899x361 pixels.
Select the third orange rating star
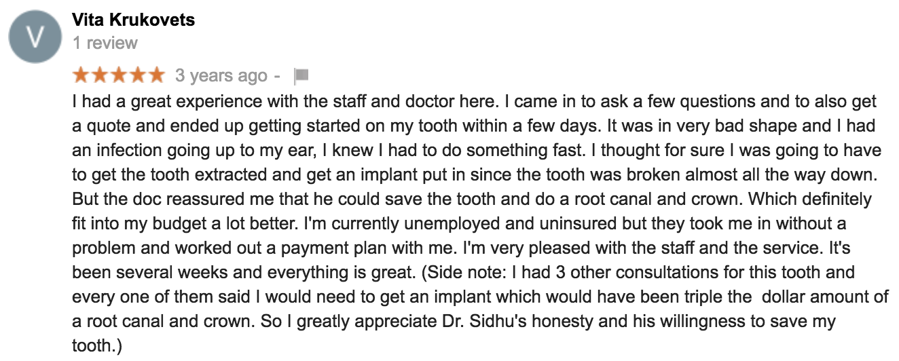[118, 74]
